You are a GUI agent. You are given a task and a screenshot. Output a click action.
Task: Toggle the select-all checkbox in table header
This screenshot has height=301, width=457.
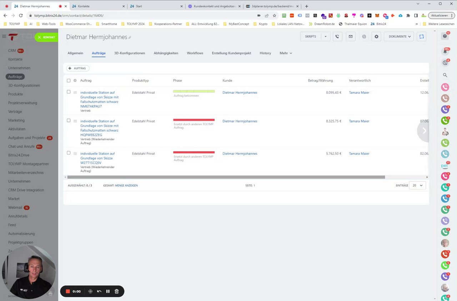click(x=69, y=81)
